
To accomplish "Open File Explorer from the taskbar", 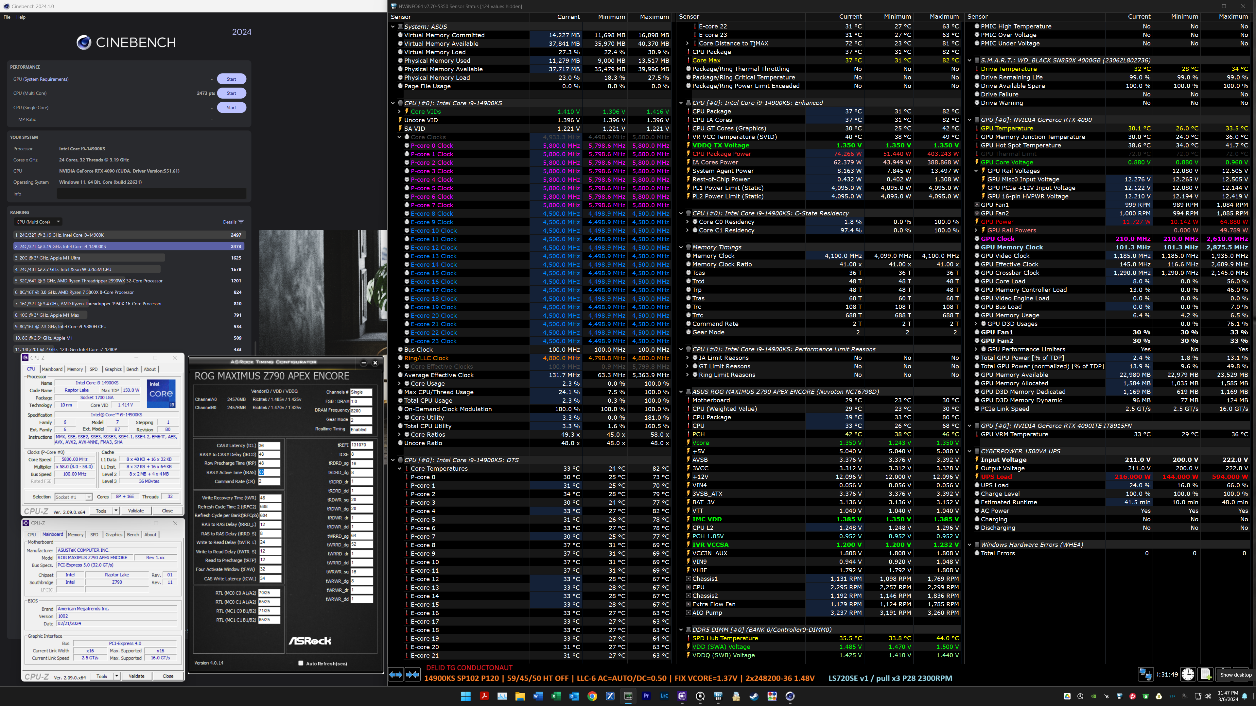I will [x=520, y=696].
